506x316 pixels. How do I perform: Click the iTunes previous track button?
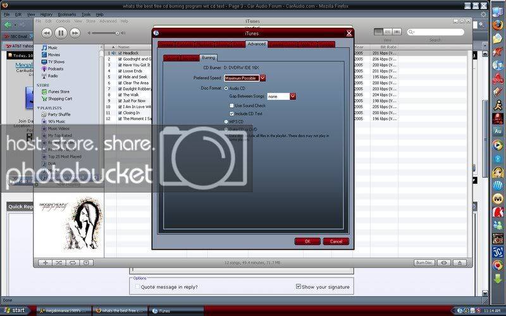[x=46, y=33]
